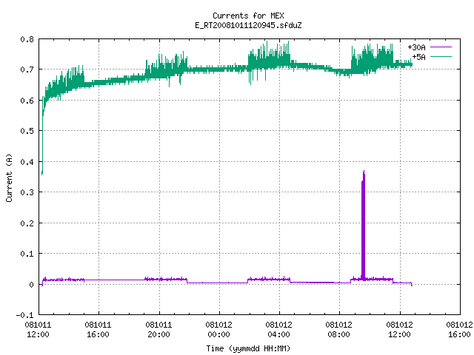Click the 081012 16:00 time tick label
The image size is (474, 355).
459,330
